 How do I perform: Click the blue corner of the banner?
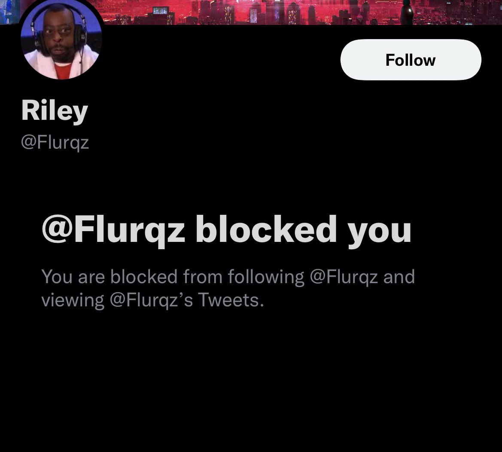[x=9, y=12]
